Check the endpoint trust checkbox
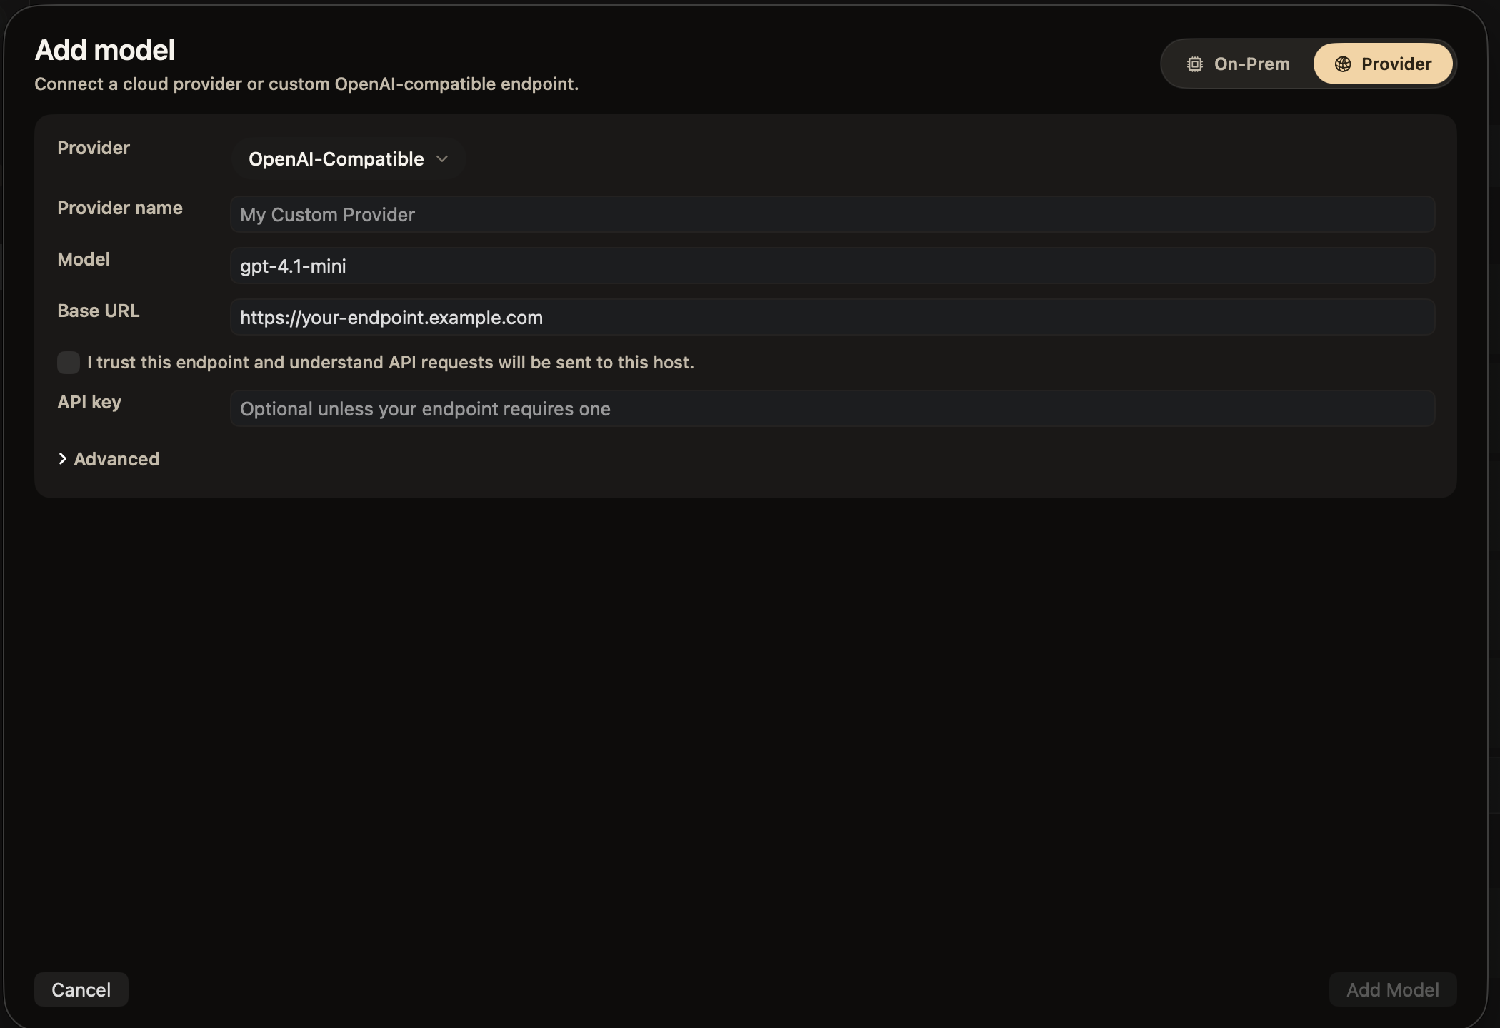The height and width of the screenshot is (1028, 1500). click(69, 363)
